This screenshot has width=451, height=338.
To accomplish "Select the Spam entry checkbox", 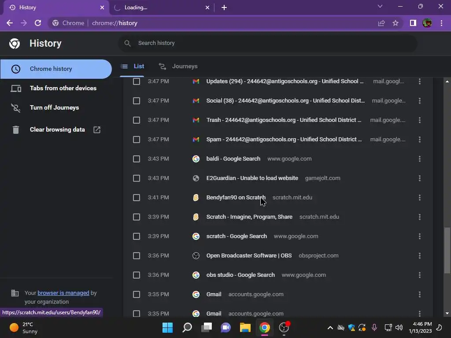I will pos(137,140).
